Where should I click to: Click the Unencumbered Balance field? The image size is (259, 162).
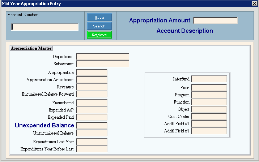coord(92,133)
